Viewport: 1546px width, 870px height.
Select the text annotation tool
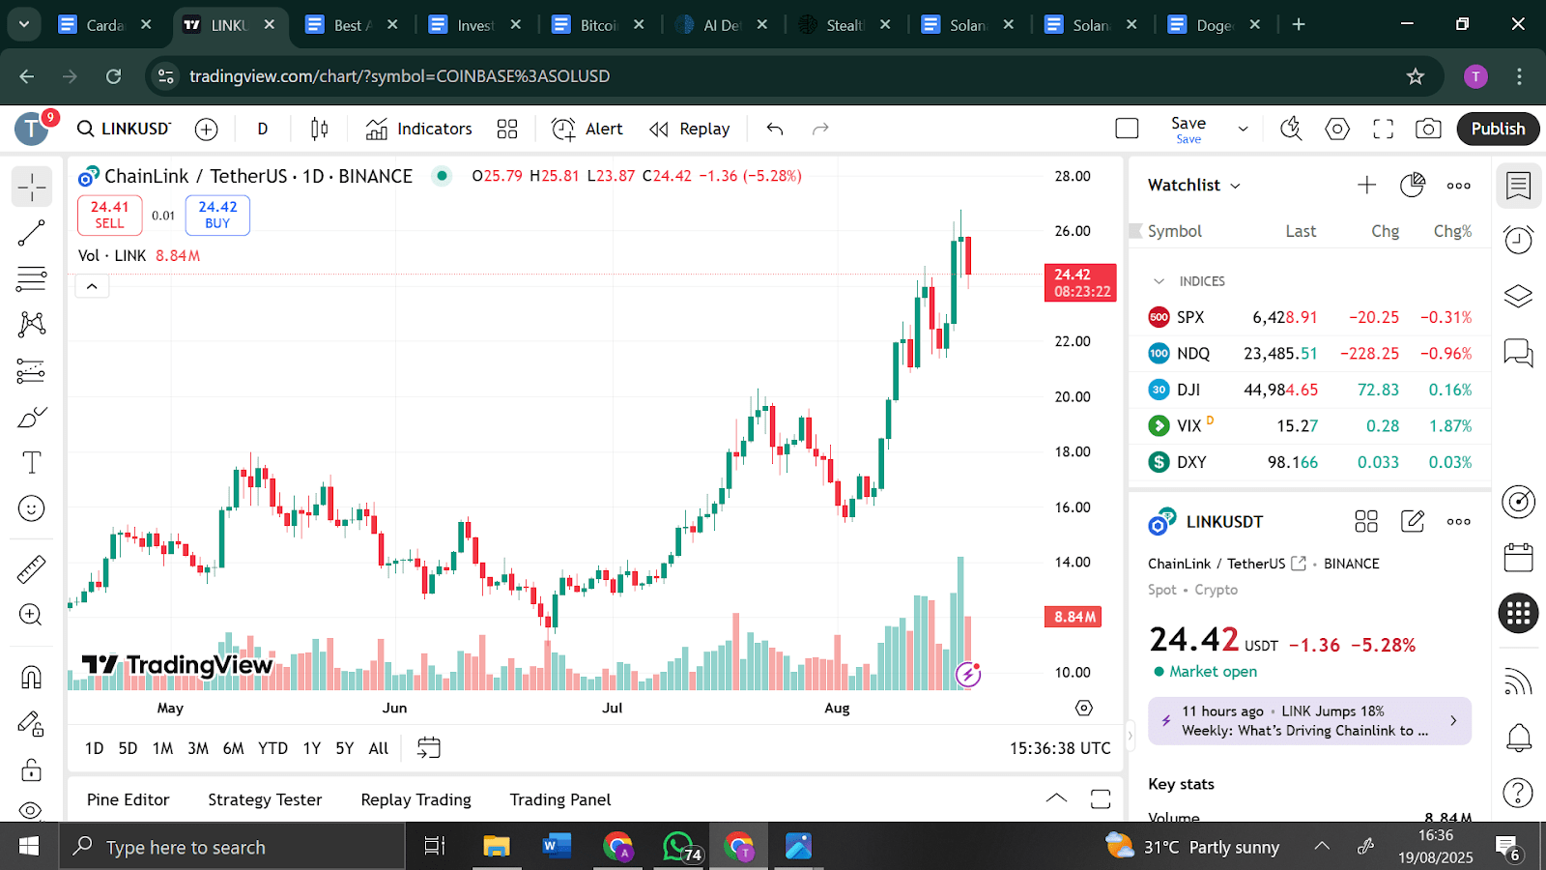(32, 462)
